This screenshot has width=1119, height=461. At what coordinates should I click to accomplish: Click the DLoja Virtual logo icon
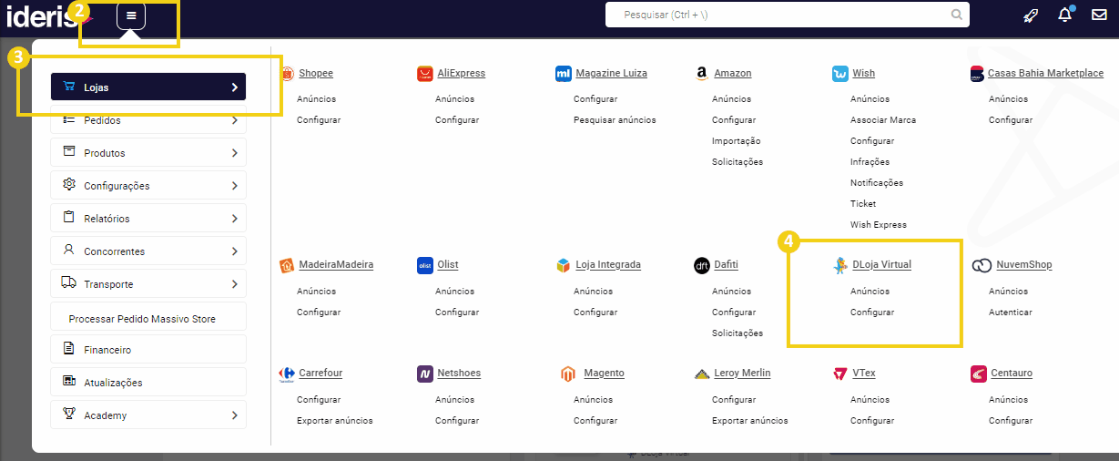[x=839, y=265]
